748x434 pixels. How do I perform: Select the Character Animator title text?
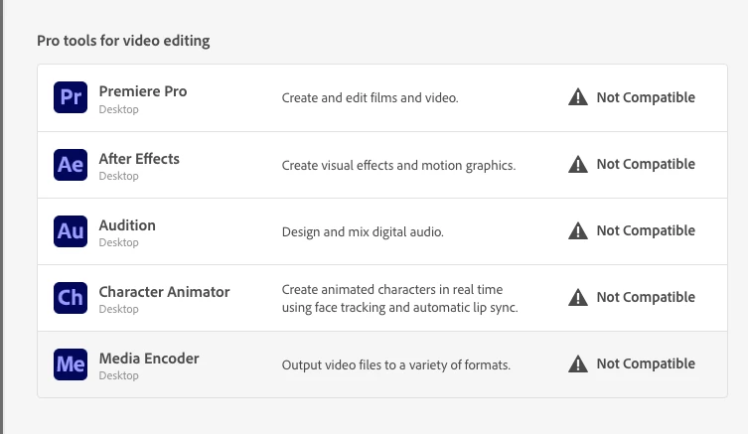point(164,291)
